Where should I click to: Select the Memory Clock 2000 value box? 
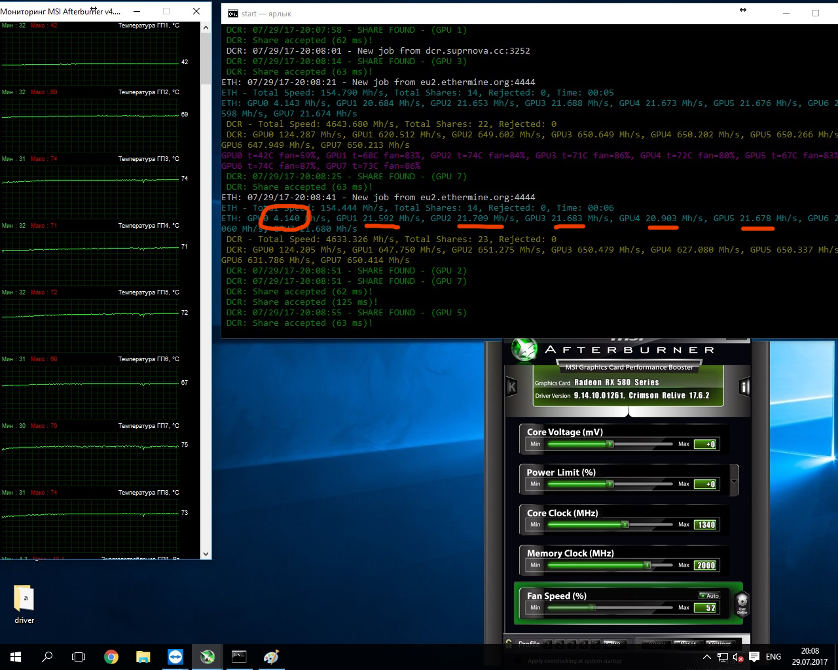[706, 565]
